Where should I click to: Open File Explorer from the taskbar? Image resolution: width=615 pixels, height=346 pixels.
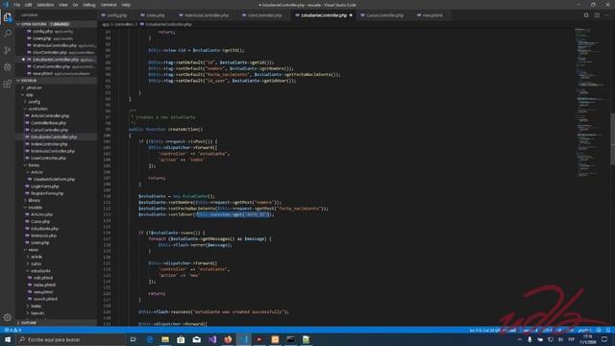[165, 339]
